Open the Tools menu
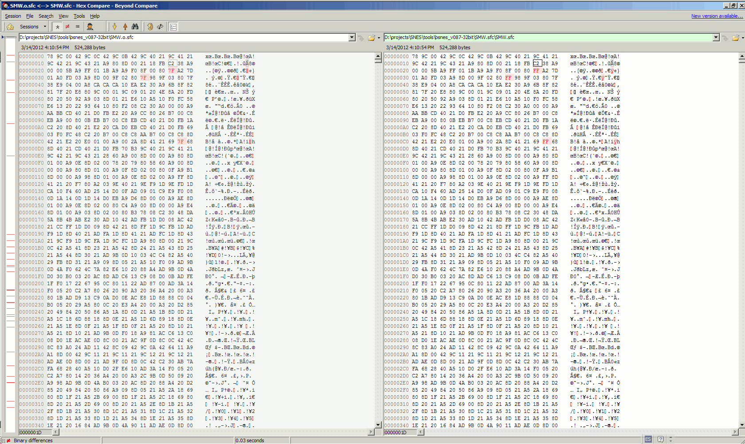 (x=79, y=16)
